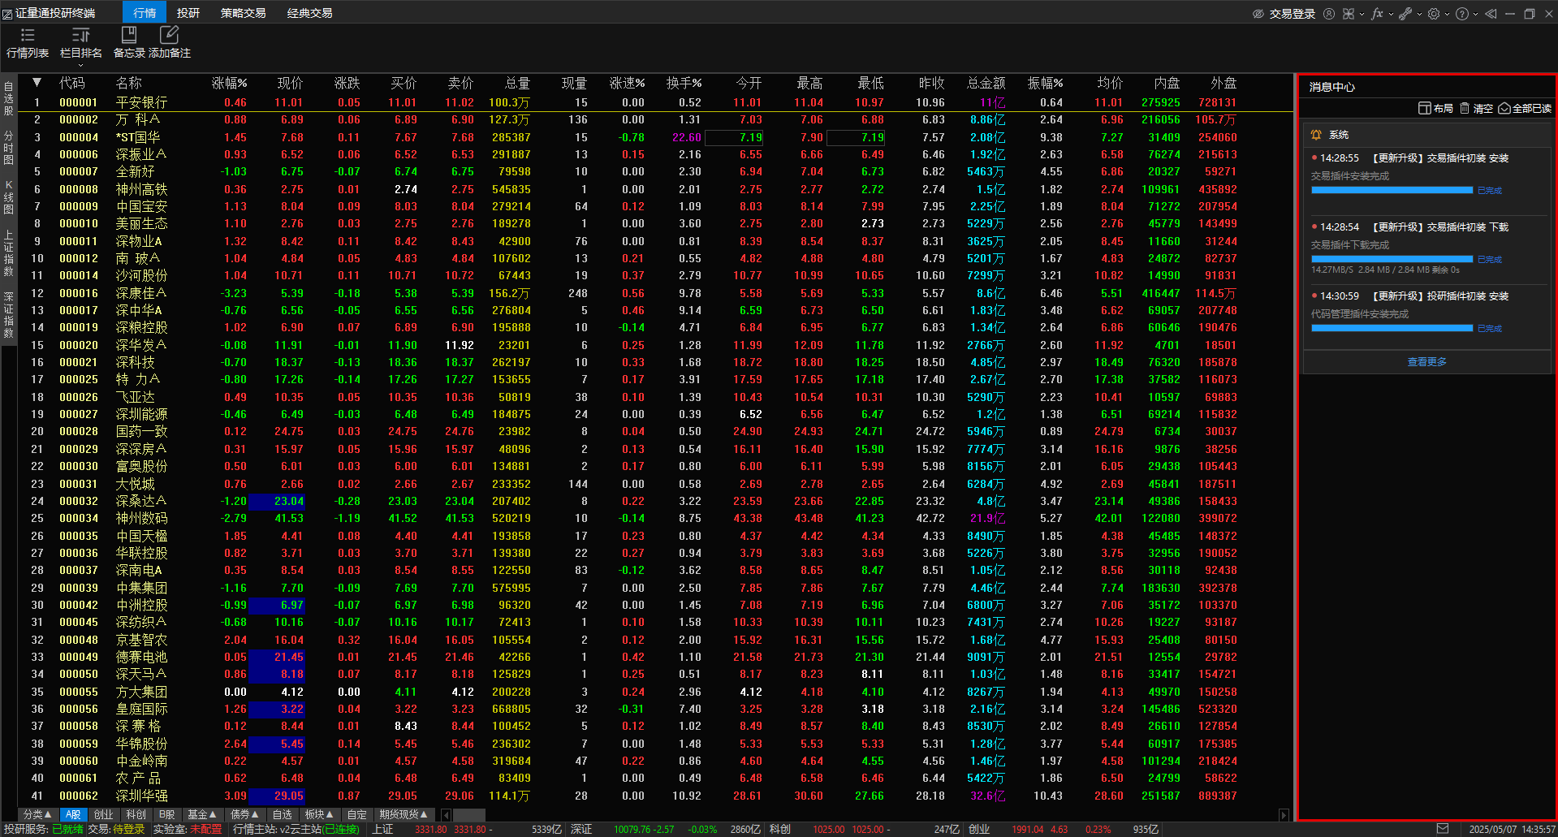Open the dropdown arrow next to settings gear
The image size is (1558, 837).
[1447, 14]
